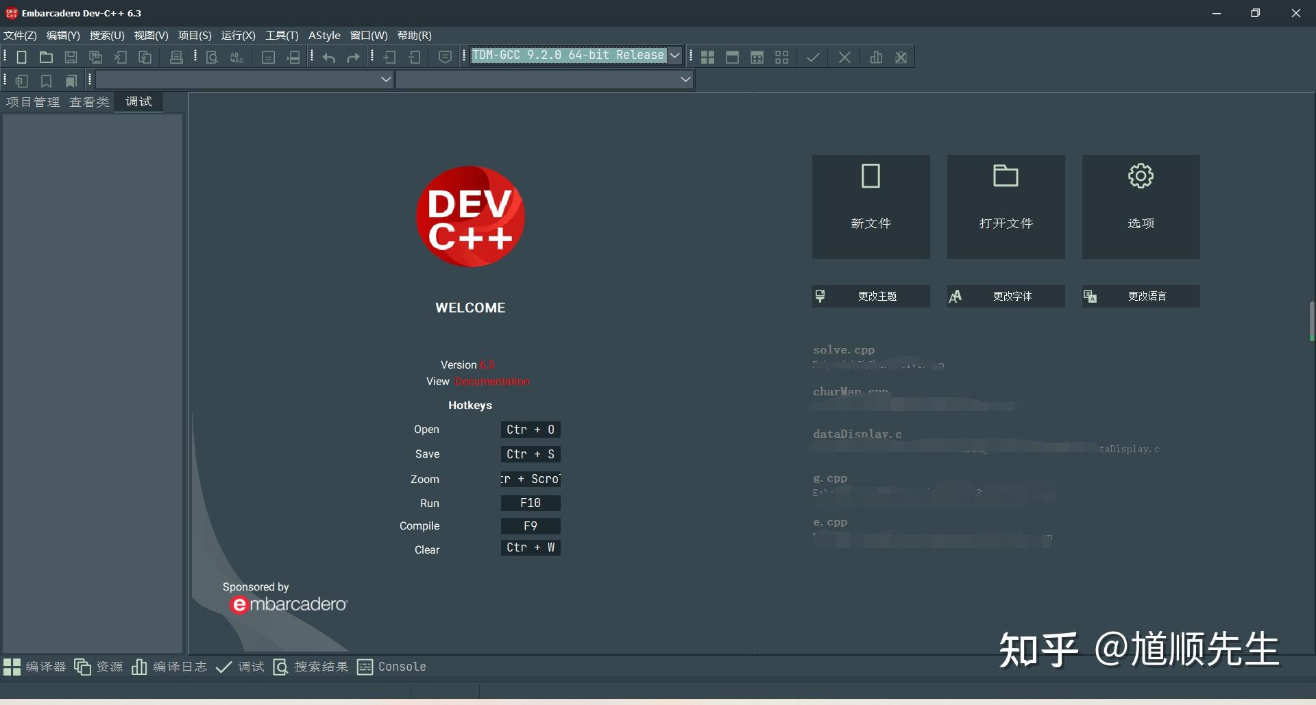Viewport: 1316px width, 705px height.
Task: Click the Save All toolbar icon
Action: point(96,58)
